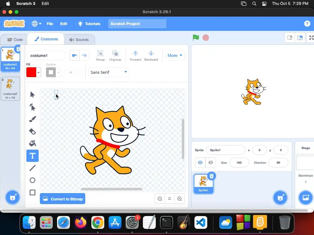The height and width of the screenshot is (235, 314).
Task: Open Chrome from the Dock
Action: pyautogui.click(x=98, y=222)
